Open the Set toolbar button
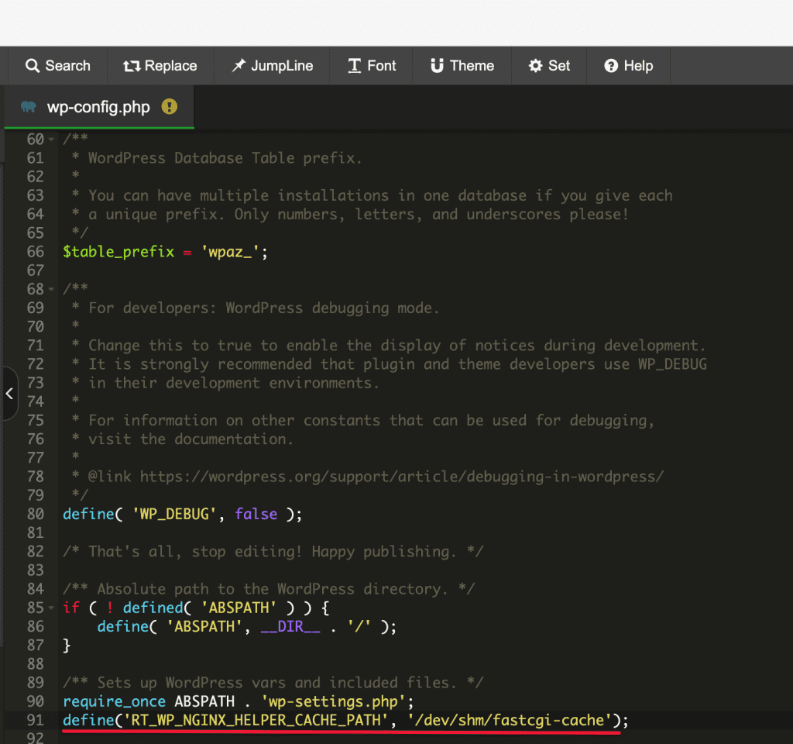Image resolution: width=793 pixels, height=744 pixels. click(549, 66)
